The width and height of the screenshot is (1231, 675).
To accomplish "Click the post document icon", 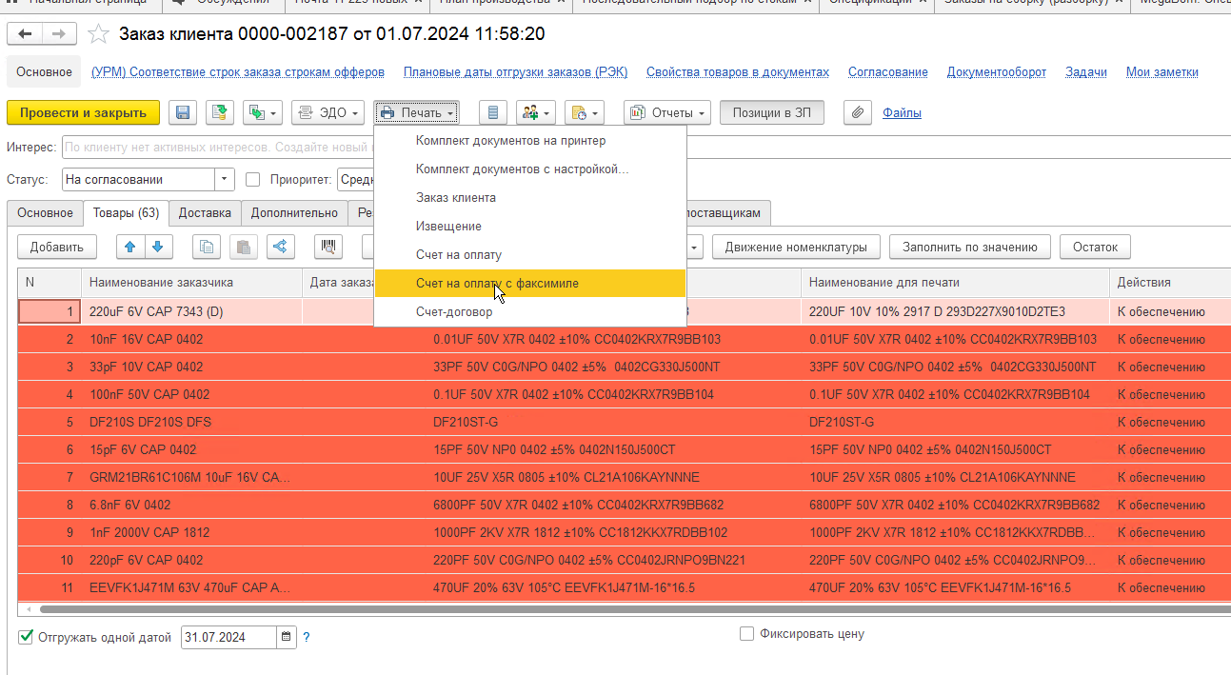I will (221, 112).
